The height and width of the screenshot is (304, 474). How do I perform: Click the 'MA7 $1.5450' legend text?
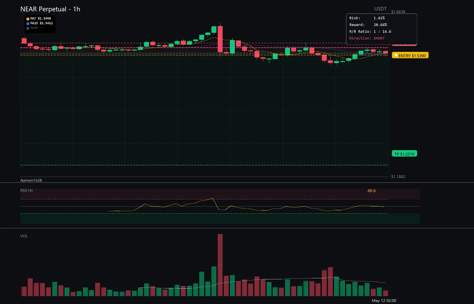[41, 19]
